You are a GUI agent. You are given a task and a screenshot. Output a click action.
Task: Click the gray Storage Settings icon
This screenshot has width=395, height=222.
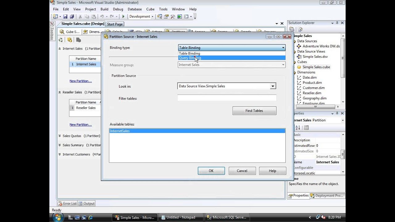tap(78, 40)
